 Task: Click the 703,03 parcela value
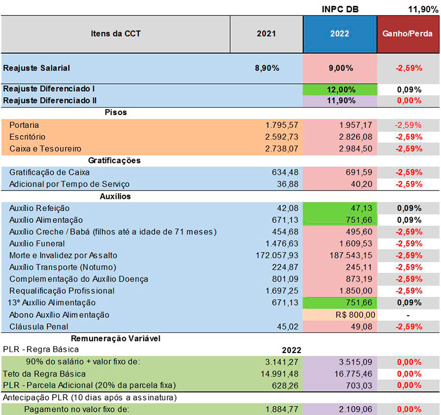click(x=359, y=386)
